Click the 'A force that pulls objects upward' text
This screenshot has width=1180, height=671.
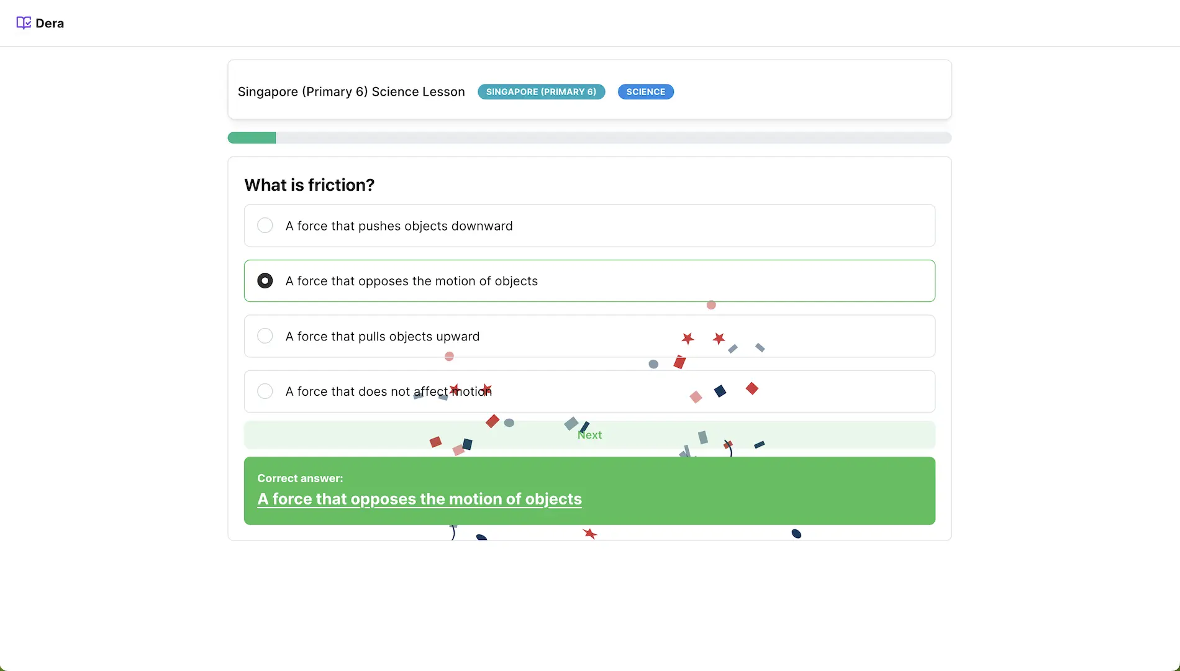[382, 337]
